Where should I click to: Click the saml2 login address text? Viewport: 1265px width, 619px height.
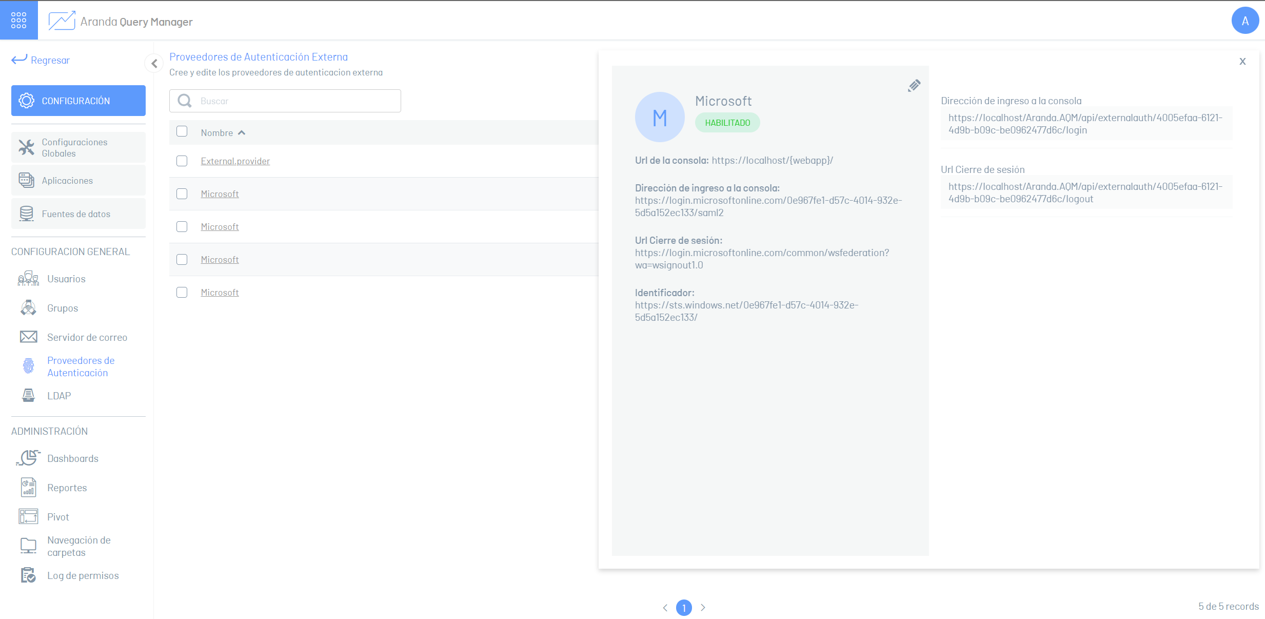tap(768, 206)
